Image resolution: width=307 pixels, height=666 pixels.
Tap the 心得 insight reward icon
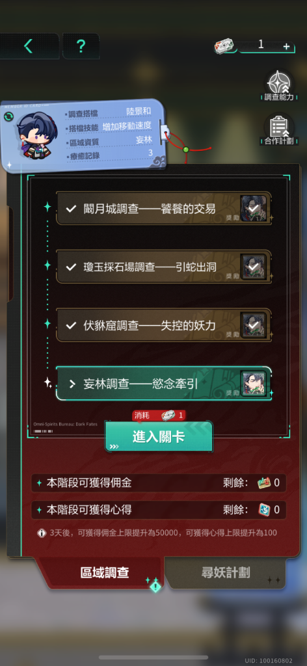264,510
